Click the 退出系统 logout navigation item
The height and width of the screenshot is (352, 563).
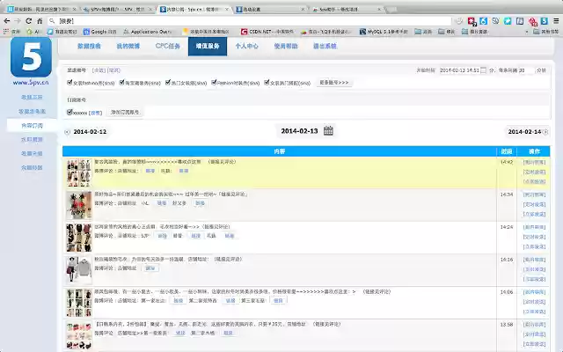tap(325, 46)
